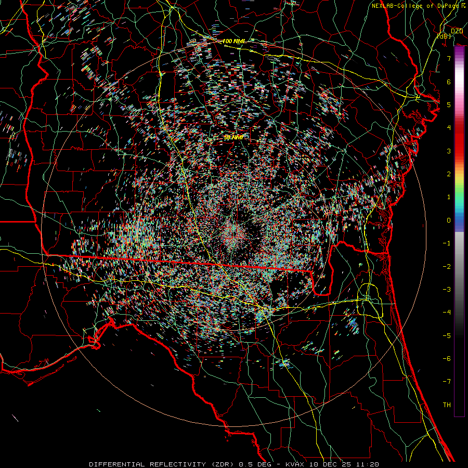468x468 pixels.
Task: Click the 2 value on the dB scale
Action: [x=449, y=174]
